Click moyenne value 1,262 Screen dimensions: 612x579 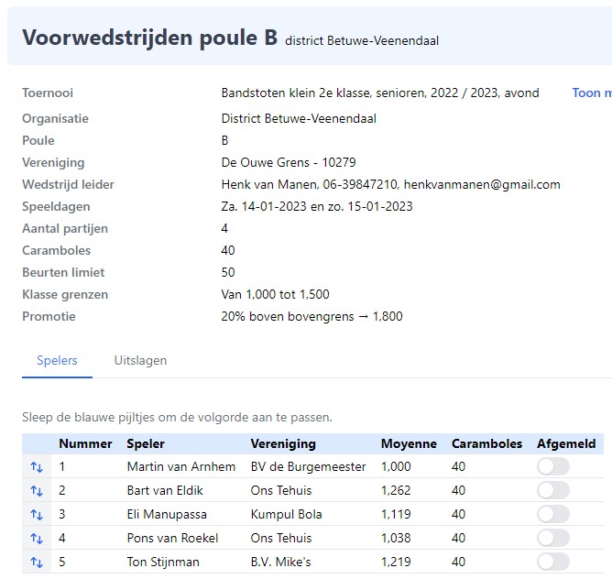click(396, 490)
